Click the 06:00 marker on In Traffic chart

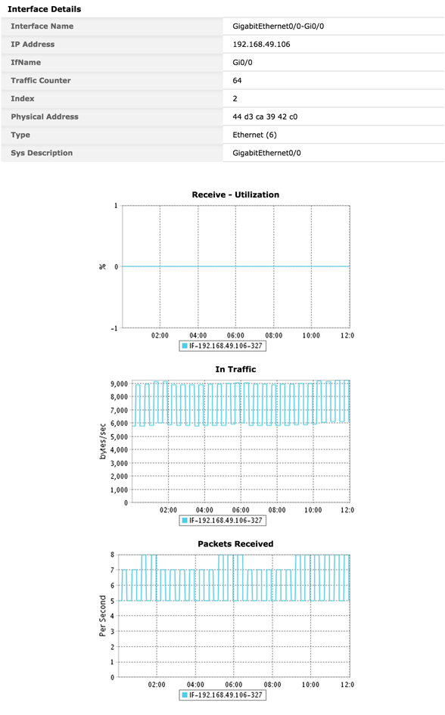241,510
